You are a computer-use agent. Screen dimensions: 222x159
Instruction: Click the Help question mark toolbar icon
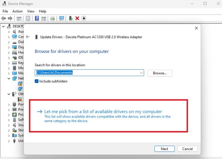37,18
